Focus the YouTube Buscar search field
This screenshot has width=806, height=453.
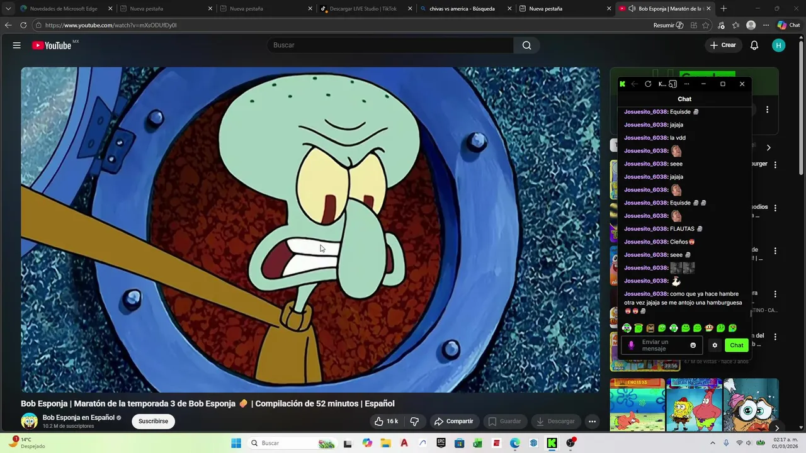tap(390, 45)
